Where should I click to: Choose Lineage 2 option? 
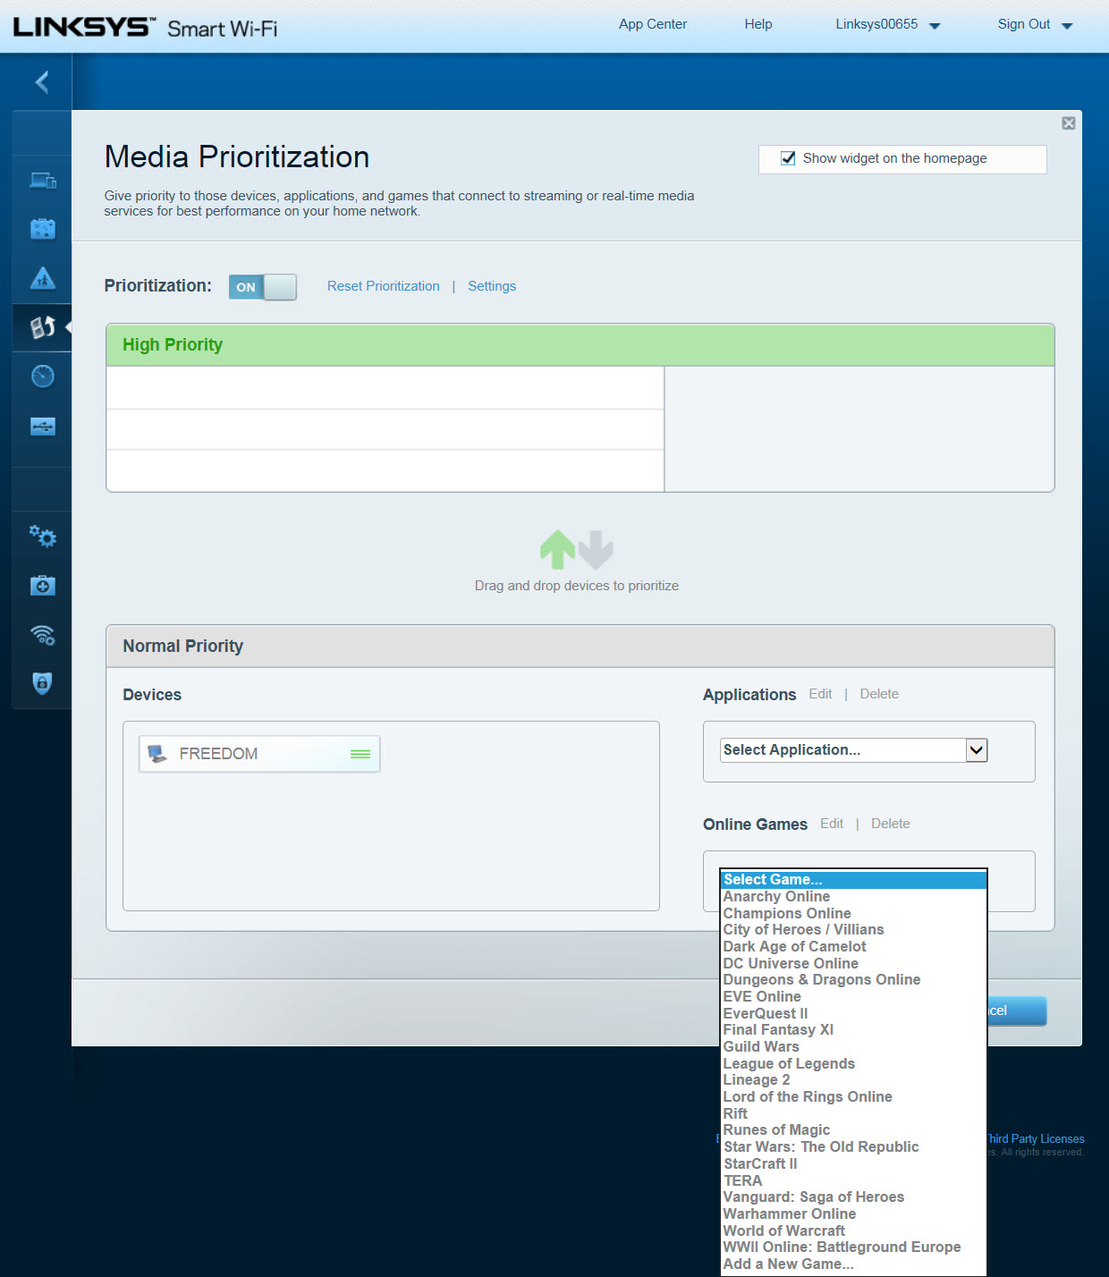[x=854, y=1080]
